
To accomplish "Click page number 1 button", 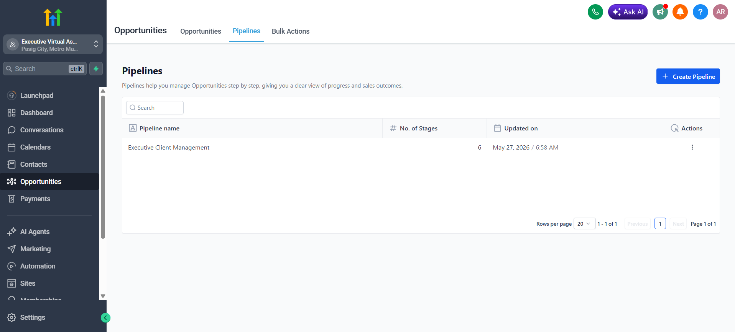I will point(660,224).
